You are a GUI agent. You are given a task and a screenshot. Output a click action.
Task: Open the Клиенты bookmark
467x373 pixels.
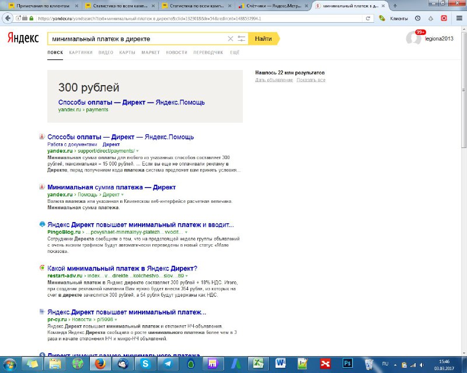point(395,19)
